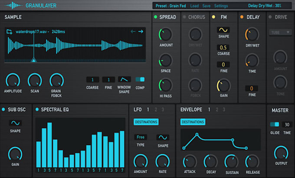Enable the Chorus effect power light
The image size is (295, 178).
tap(184, 17)
